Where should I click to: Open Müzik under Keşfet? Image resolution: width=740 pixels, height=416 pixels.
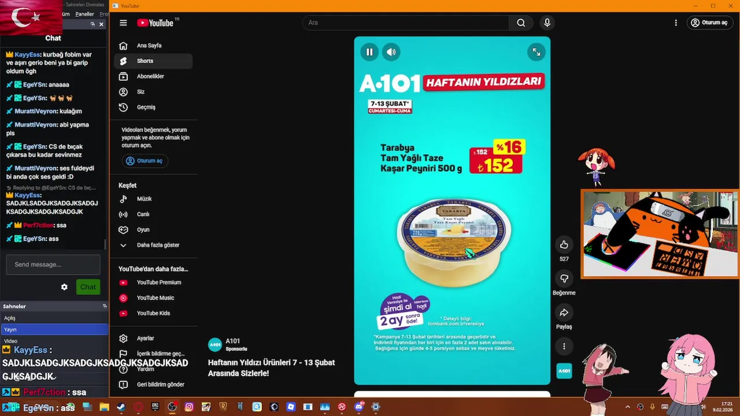pos(153,199)
